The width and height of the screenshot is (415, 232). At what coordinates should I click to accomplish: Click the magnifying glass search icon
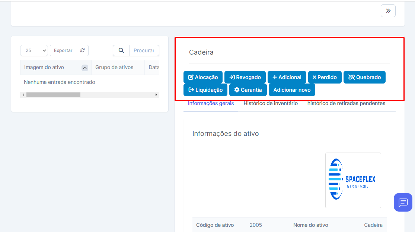click(x=121, y=50)
